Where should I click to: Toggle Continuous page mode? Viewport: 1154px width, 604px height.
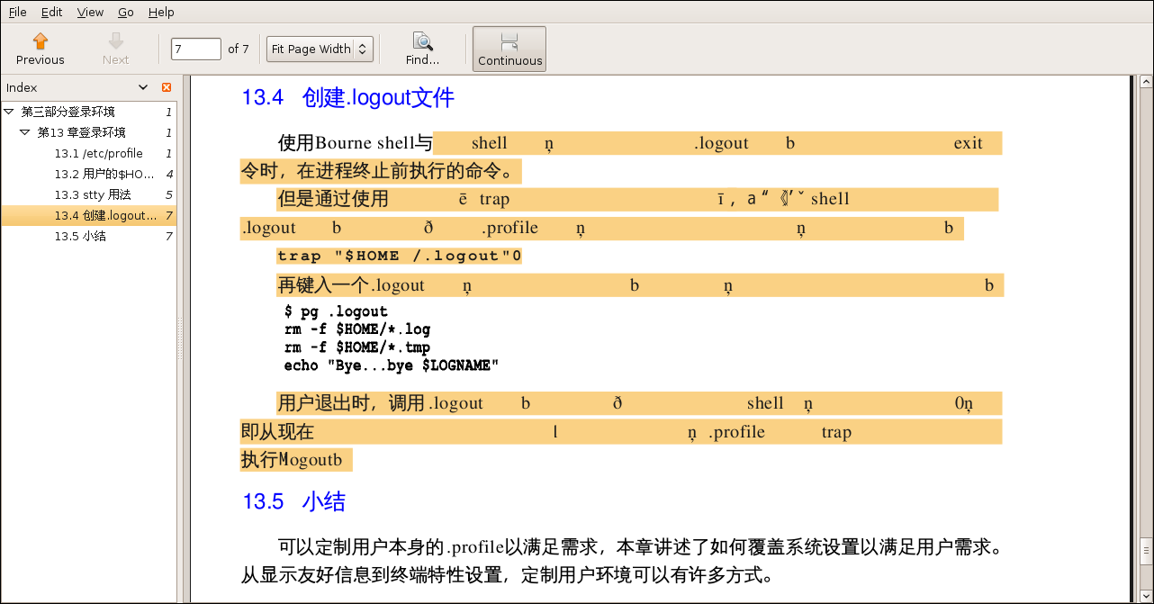[509, 50]
